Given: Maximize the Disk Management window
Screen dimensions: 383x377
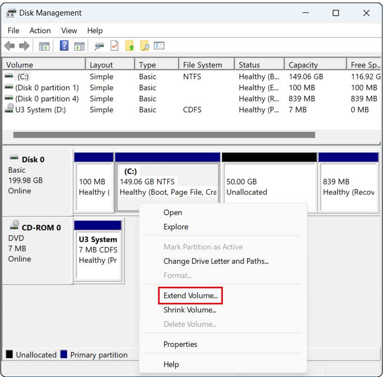Looking at the screenshot, I should 336,13.
